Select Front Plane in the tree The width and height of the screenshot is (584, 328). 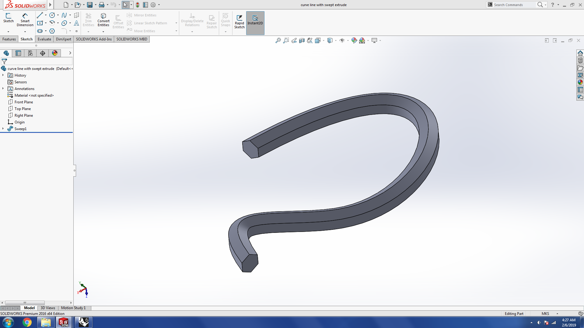coord(24,102)
